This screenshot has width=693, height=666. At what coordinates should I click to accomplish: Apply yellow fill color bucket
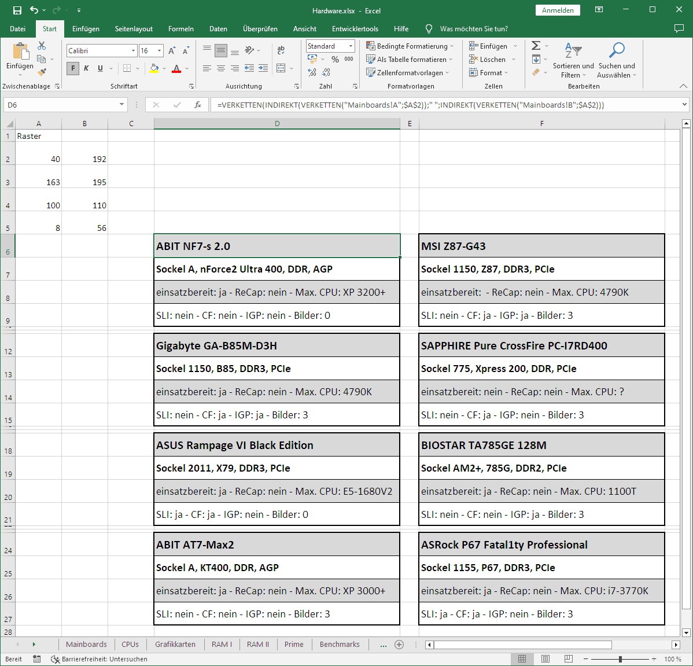(x=154, y=68)
